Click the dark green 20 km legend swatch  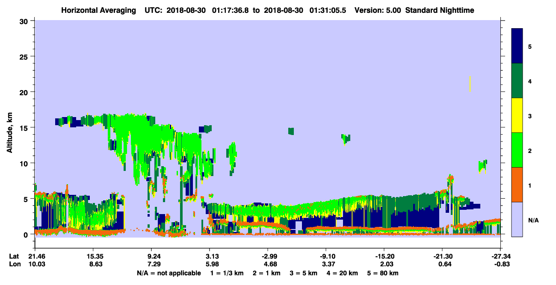point(517,81)
